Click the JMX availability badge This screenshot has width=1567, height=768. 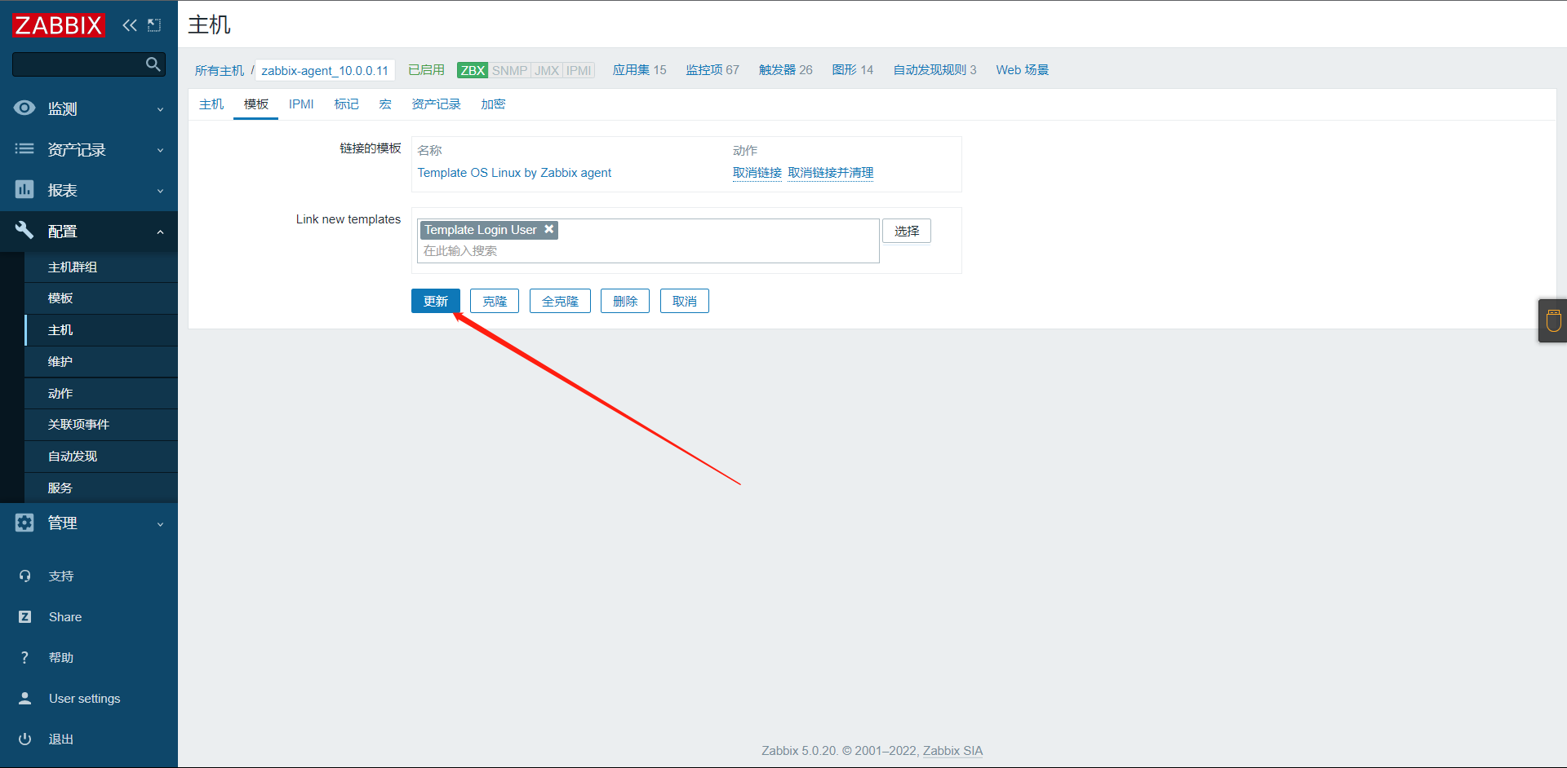[547, 70]
